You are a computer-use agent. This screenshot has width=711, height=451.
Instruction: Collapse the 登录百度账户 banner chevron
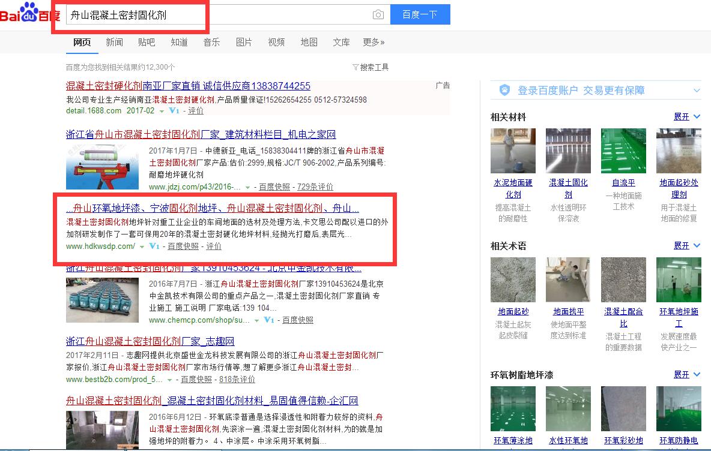697,91
